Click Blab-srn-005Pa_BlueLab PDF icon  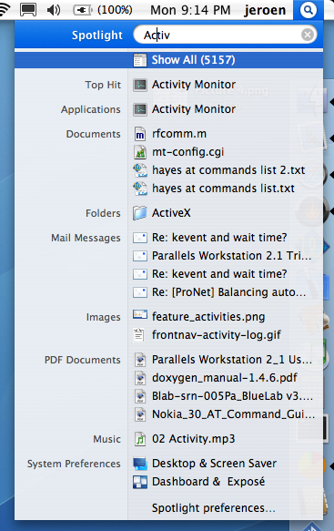140,396
